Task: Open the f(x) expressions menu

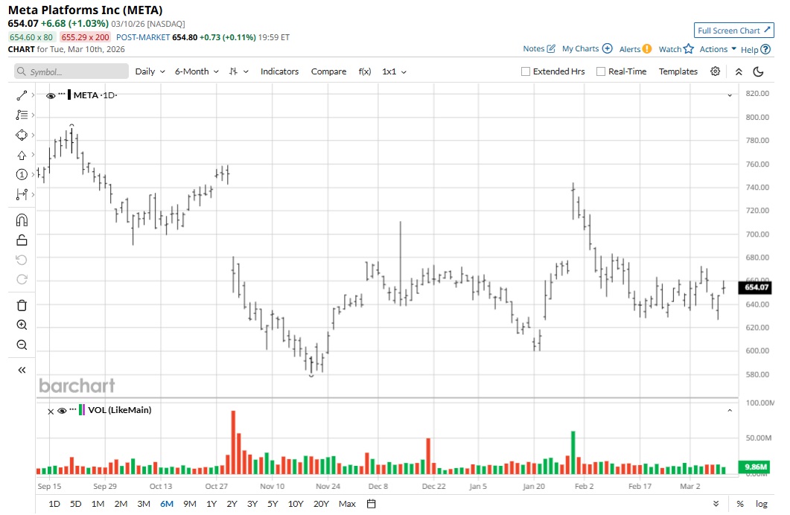Action: pos(365,71)
